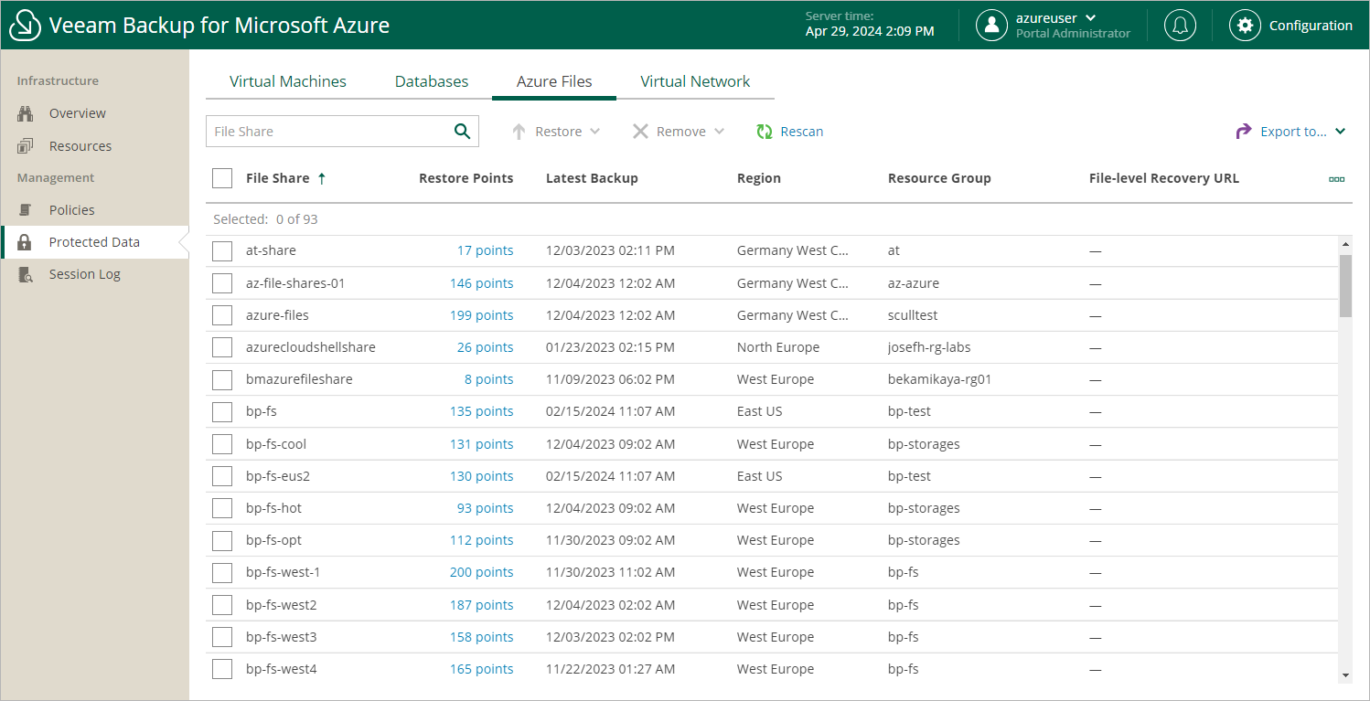The width and height of the screenshot is (1370, 701).
Task: Select the azurecloudshellshare row checkbox
Action: 222,347
